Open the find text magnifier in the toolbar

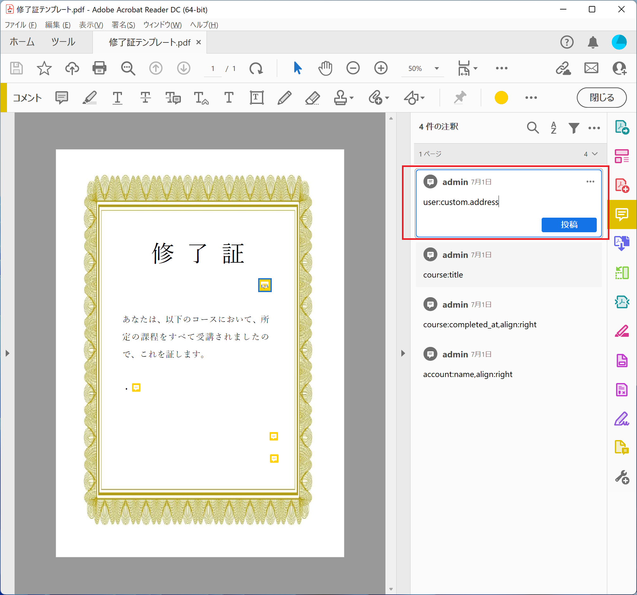coord(128,68)
